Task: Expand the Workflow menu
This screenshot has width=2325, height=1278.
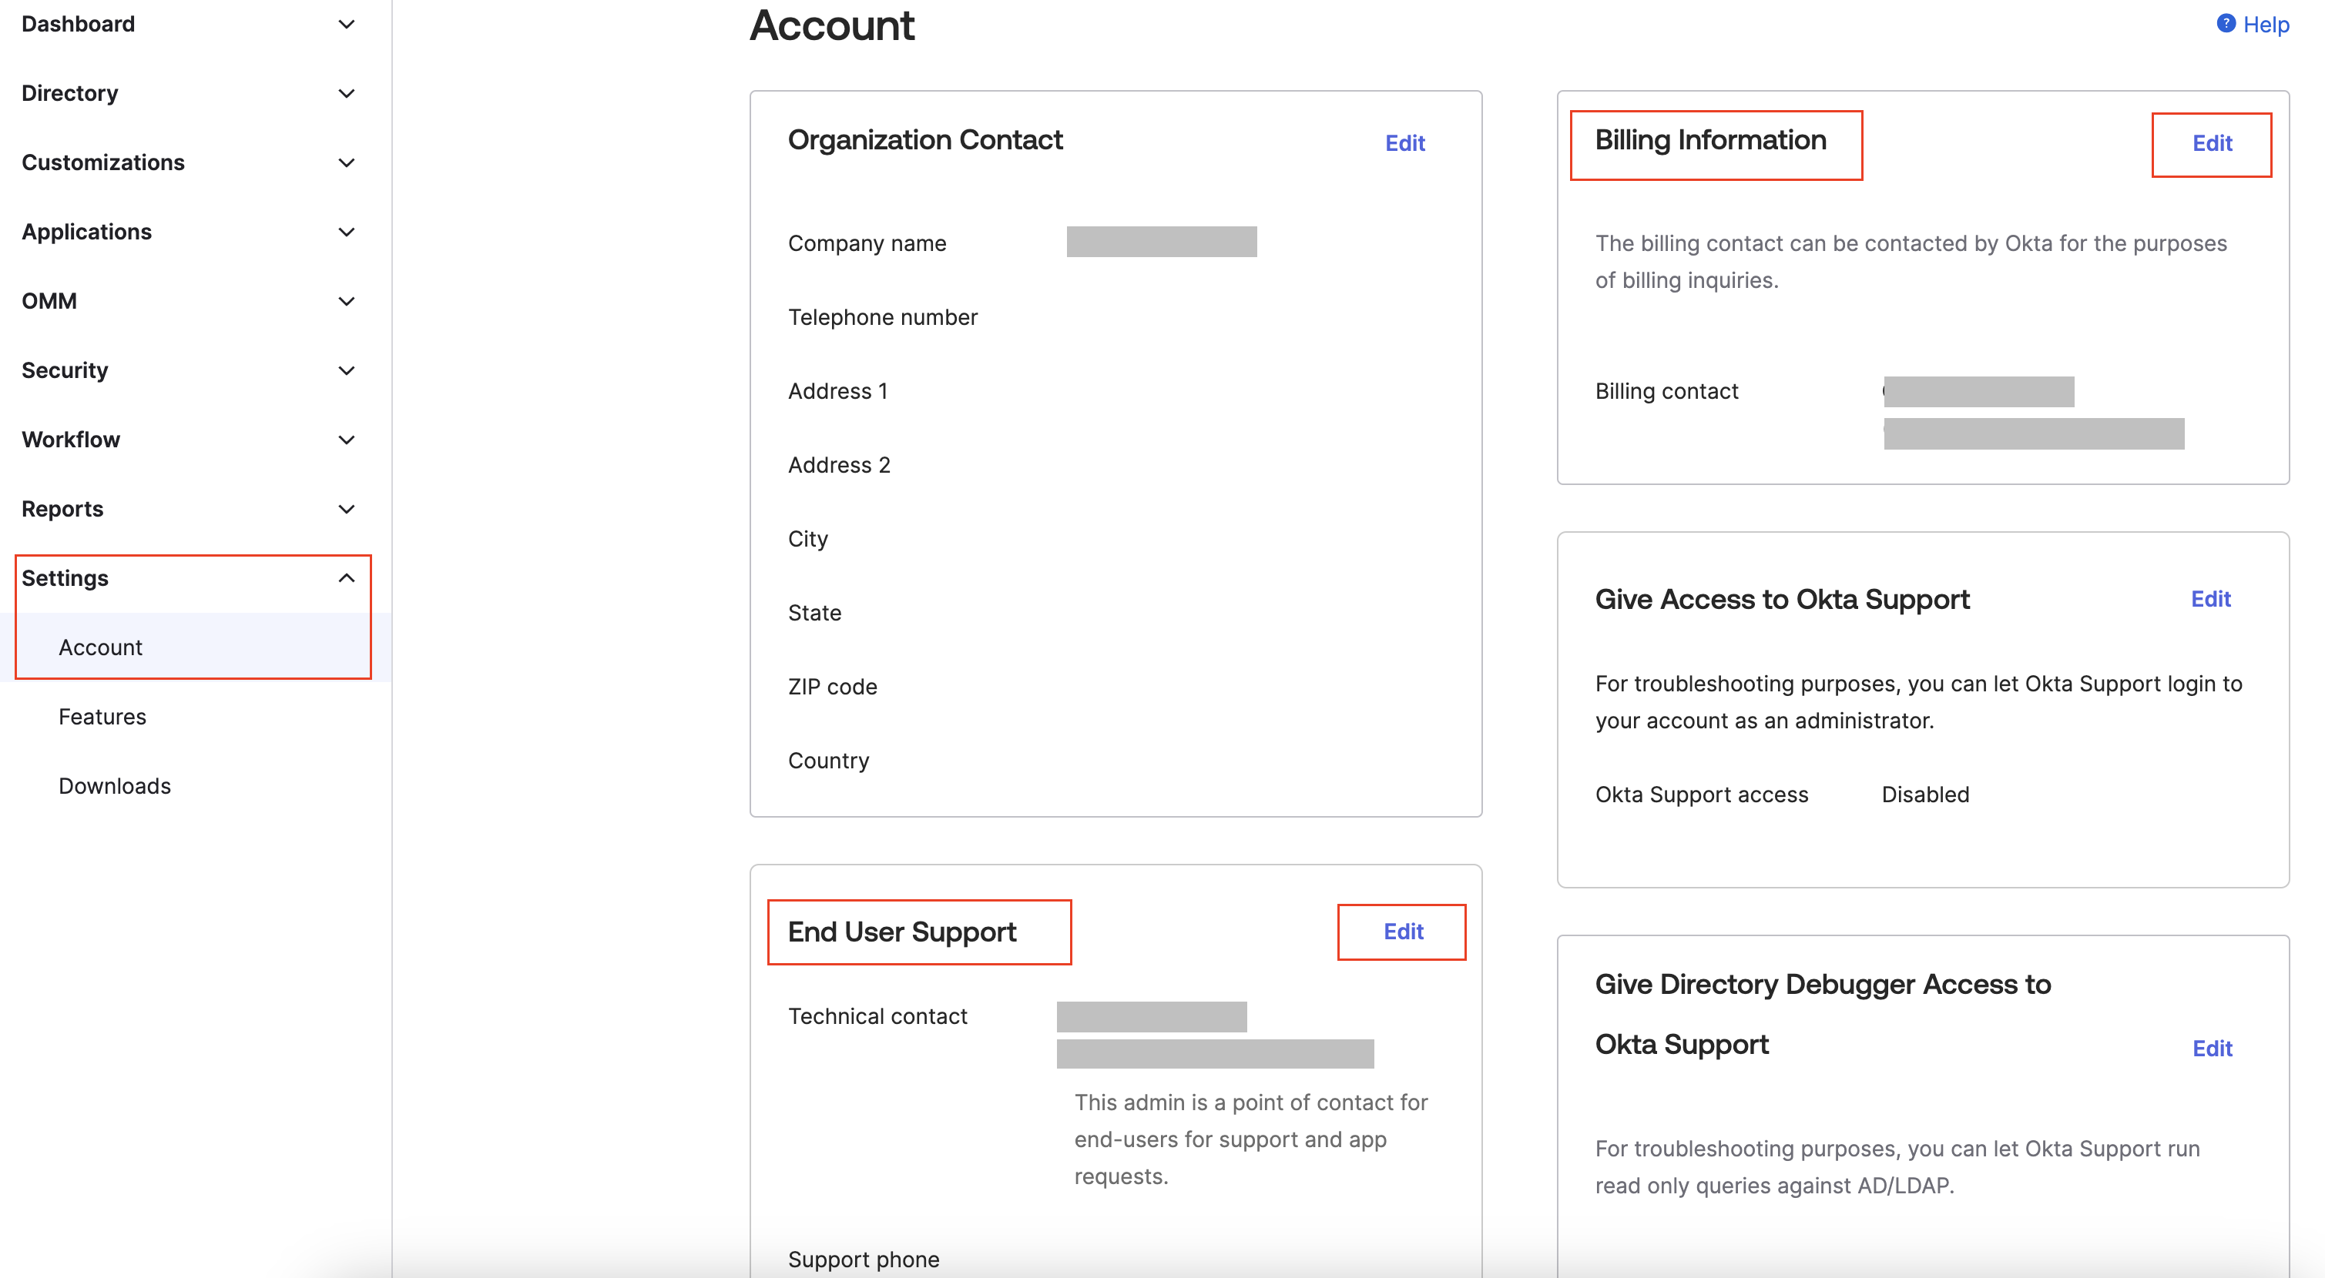Action: click(x=347, y=440)
